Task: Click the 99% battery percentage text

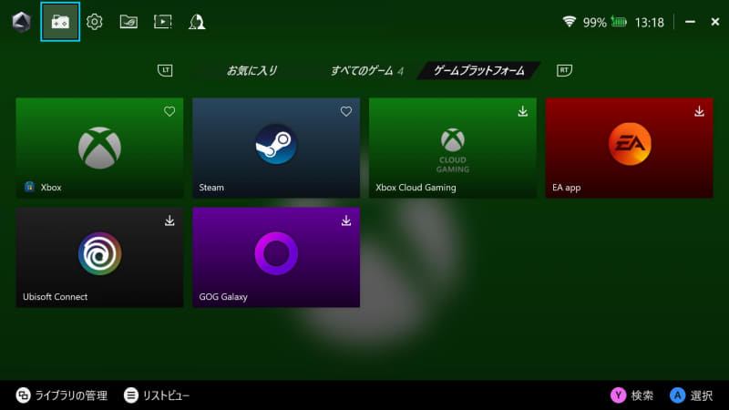Action: coord(595,22)
